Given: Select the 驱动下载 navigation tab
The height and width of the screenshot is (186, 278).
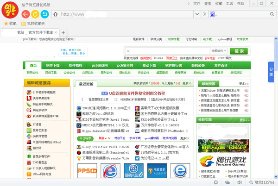Looking at the screenshot, I should pyautogui.click(x=149, y=65).
